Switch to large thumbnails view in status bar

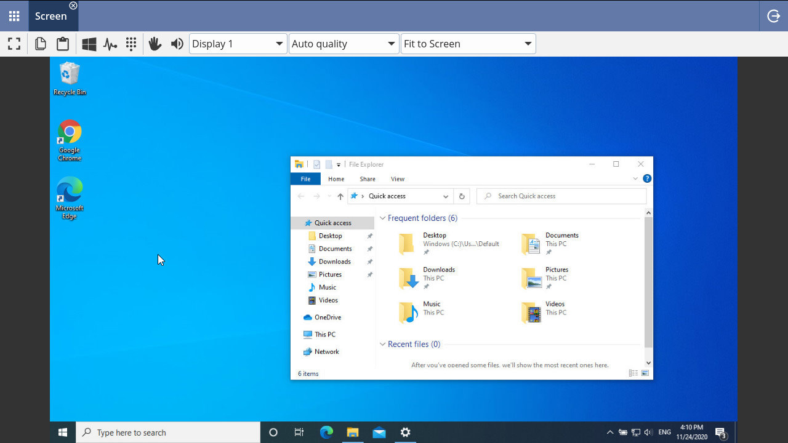tap(645, 372)
